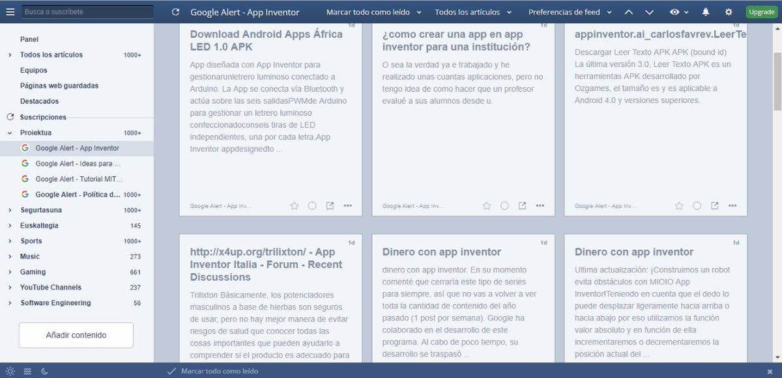Expand the Sports folder

click(10, 241)
